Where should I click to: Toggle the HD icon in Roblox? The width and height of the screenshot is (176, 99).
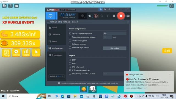[x=16, y=6]
